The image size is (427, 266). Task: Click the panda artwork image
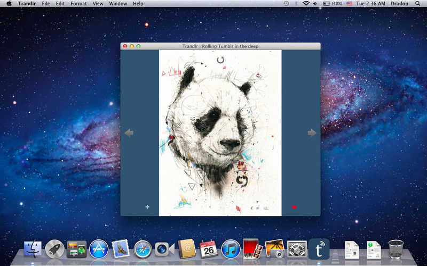220,133
